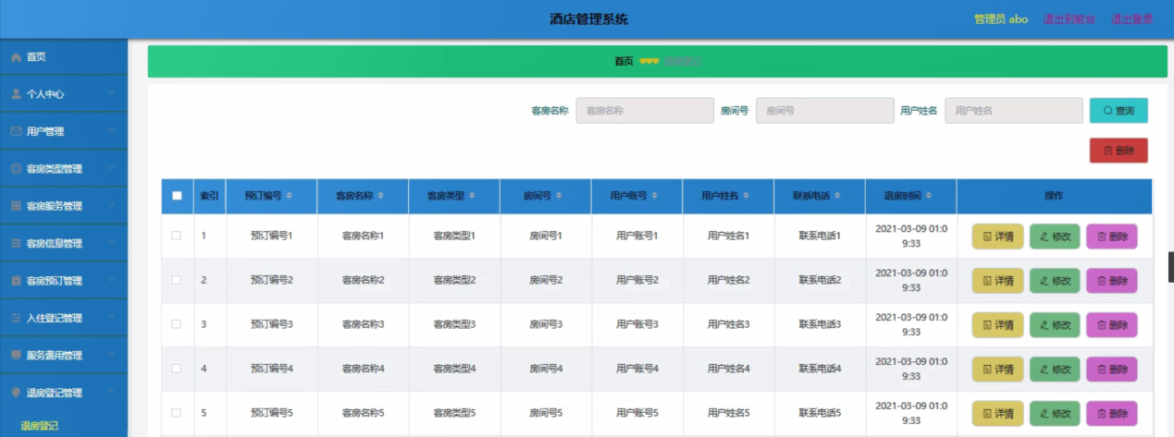Click pink 删除 for row 预订编号3
Image resolution: width=1174 pixels, height=437 pixels.
(1112, 325)
